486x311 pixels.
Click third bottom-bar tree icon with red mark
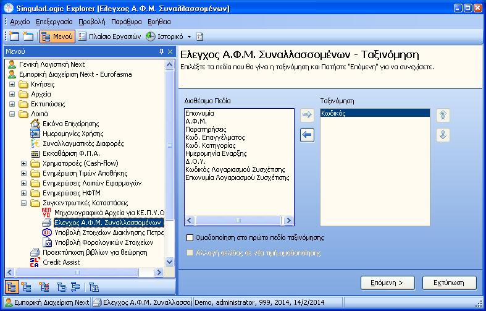click(44, 287)
